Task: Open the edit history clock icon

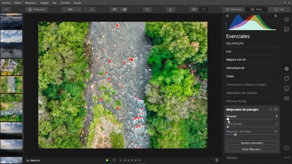Action: point(287,148)
